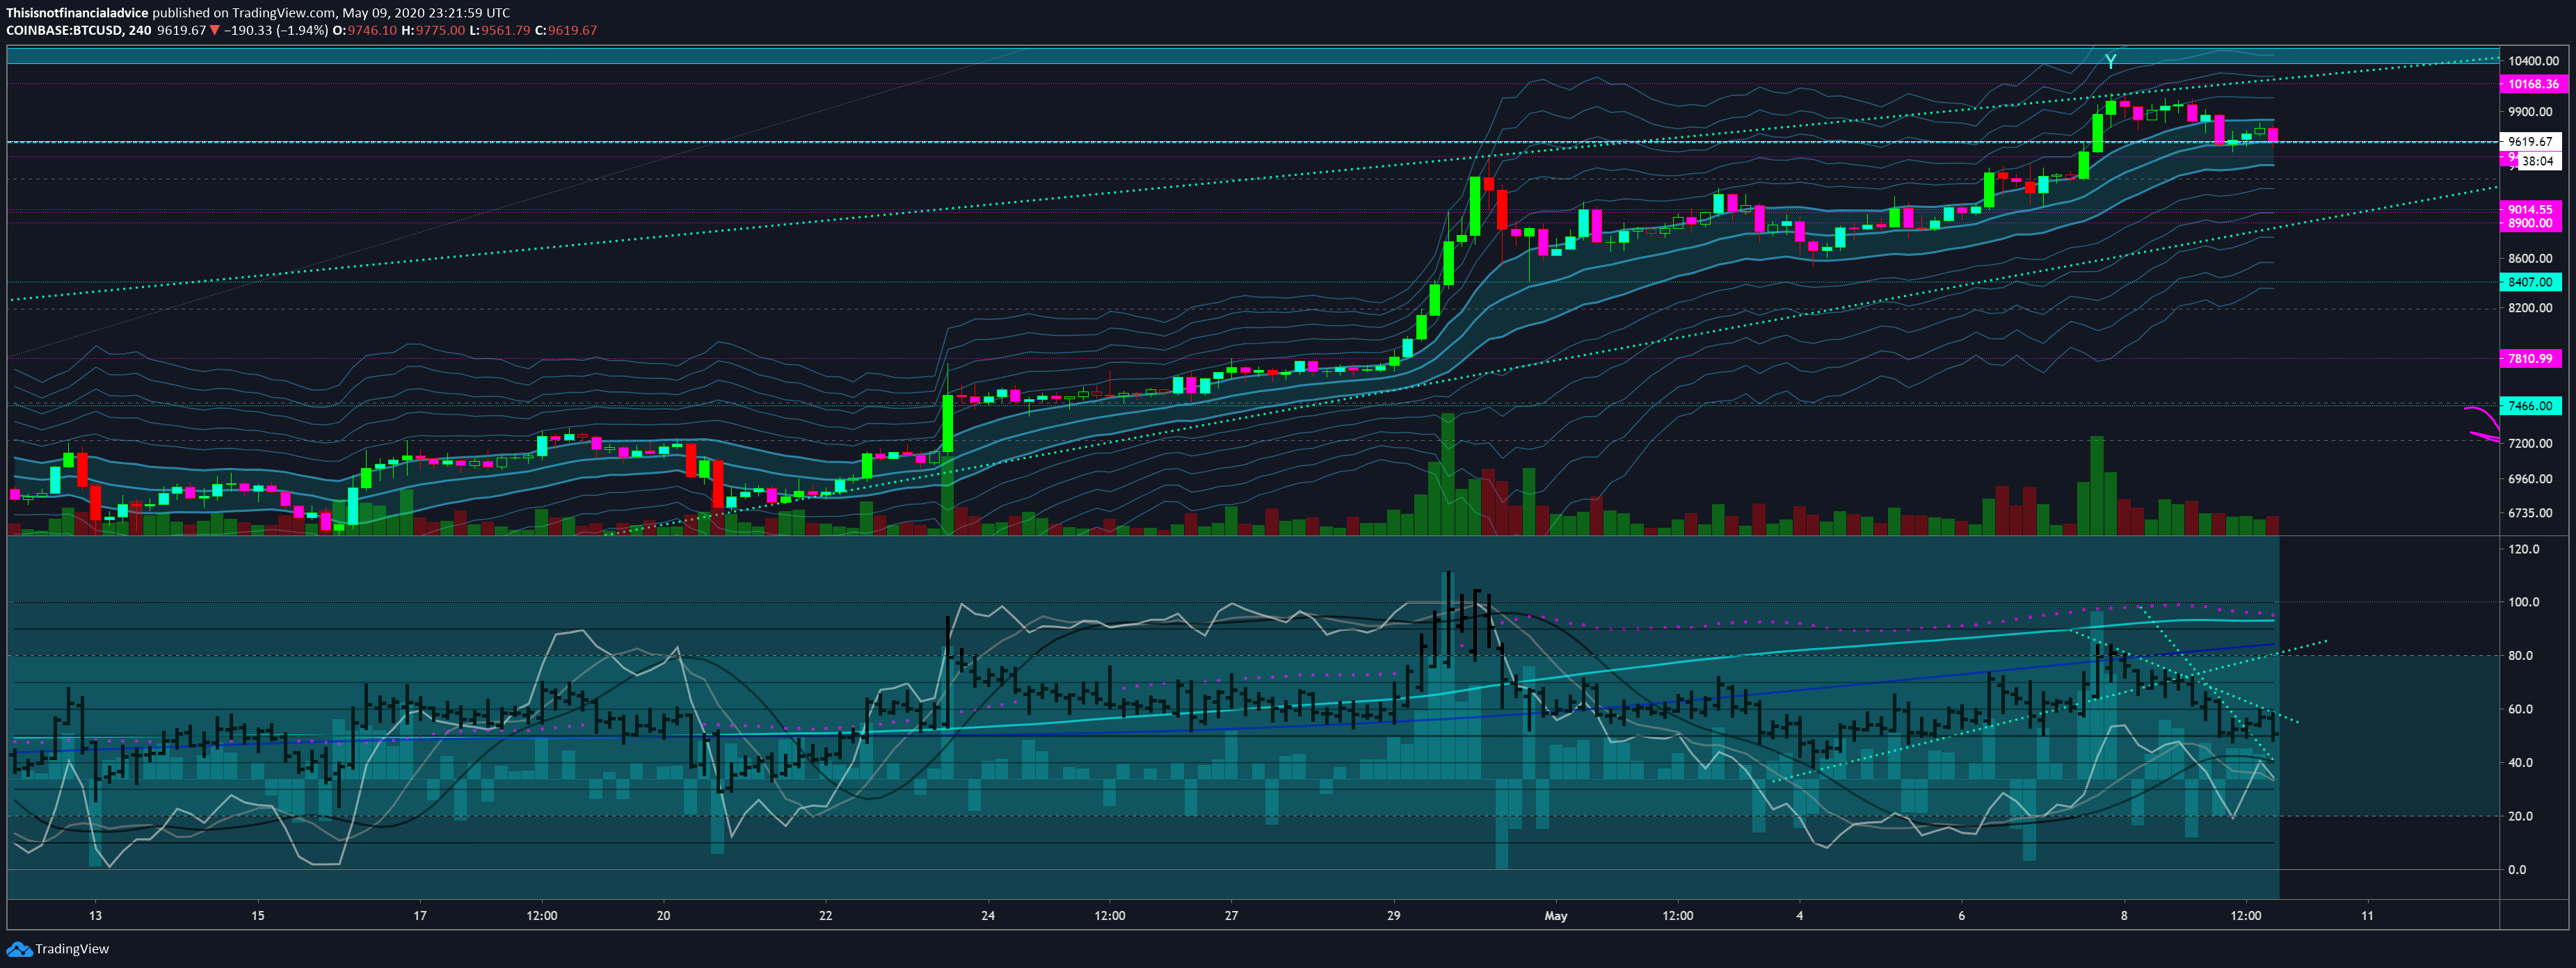
Task: Click the 100.0 oscillator axis value
Action: tap(2523, 602)
